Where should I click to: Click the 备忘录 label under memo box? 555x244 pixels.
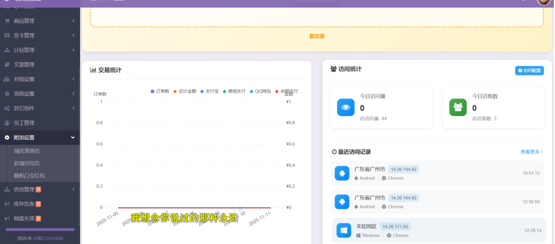[317, 36]
